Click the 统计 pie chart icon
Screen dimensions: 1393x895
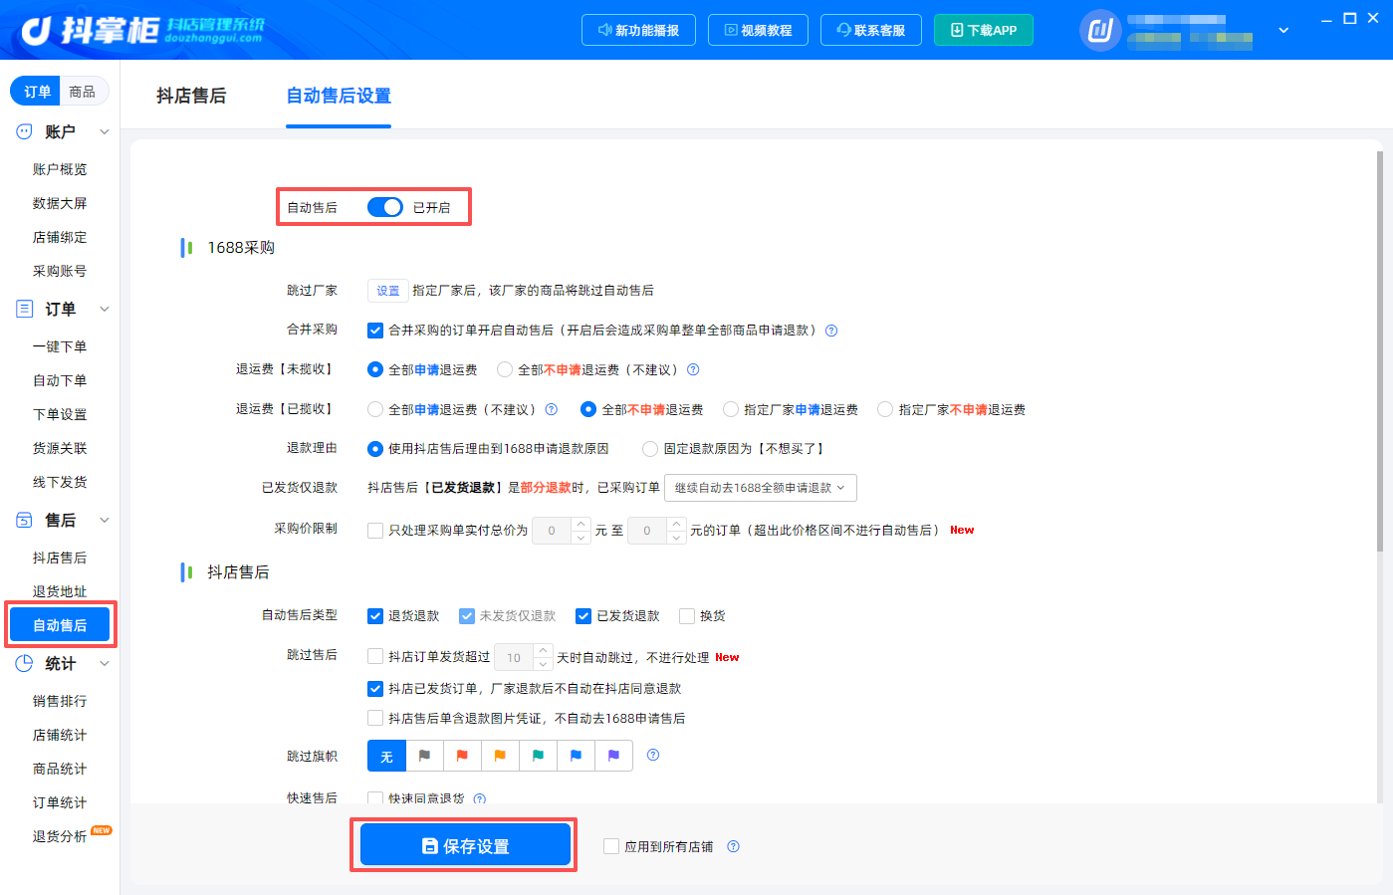click(x=24, y=663)
